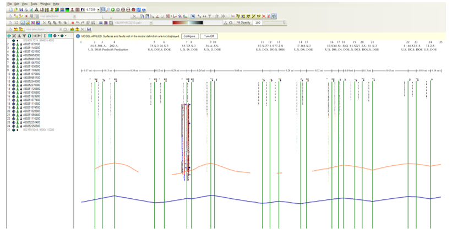Open the Help menu
Screen dimensions: 452x239
(56, 4)
